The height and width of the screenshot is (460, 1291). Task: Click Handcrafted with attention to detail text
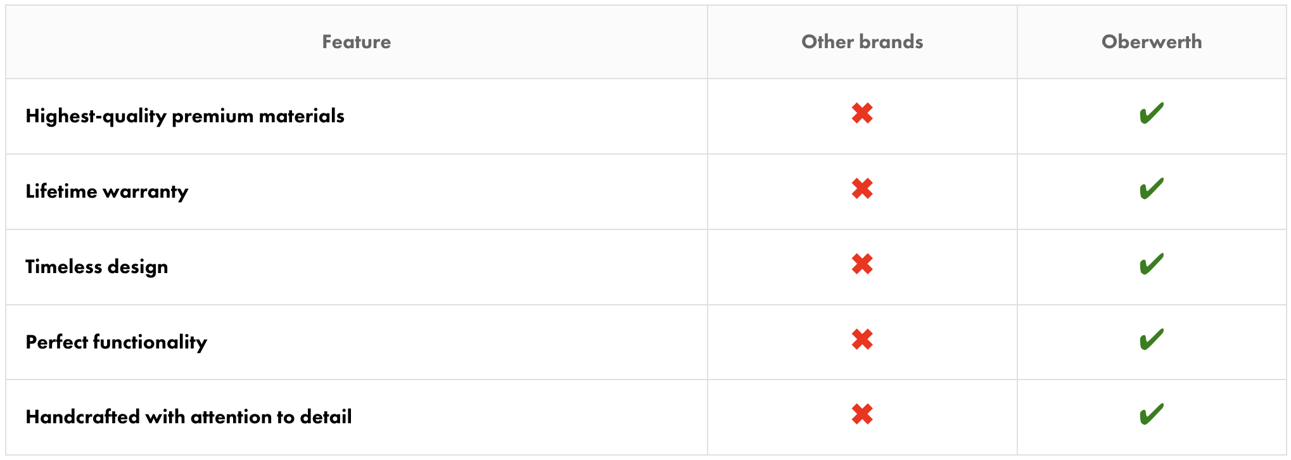189,417
